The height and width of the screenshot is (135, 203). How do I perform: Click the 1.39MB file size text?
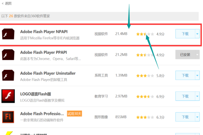click(121, 76)
